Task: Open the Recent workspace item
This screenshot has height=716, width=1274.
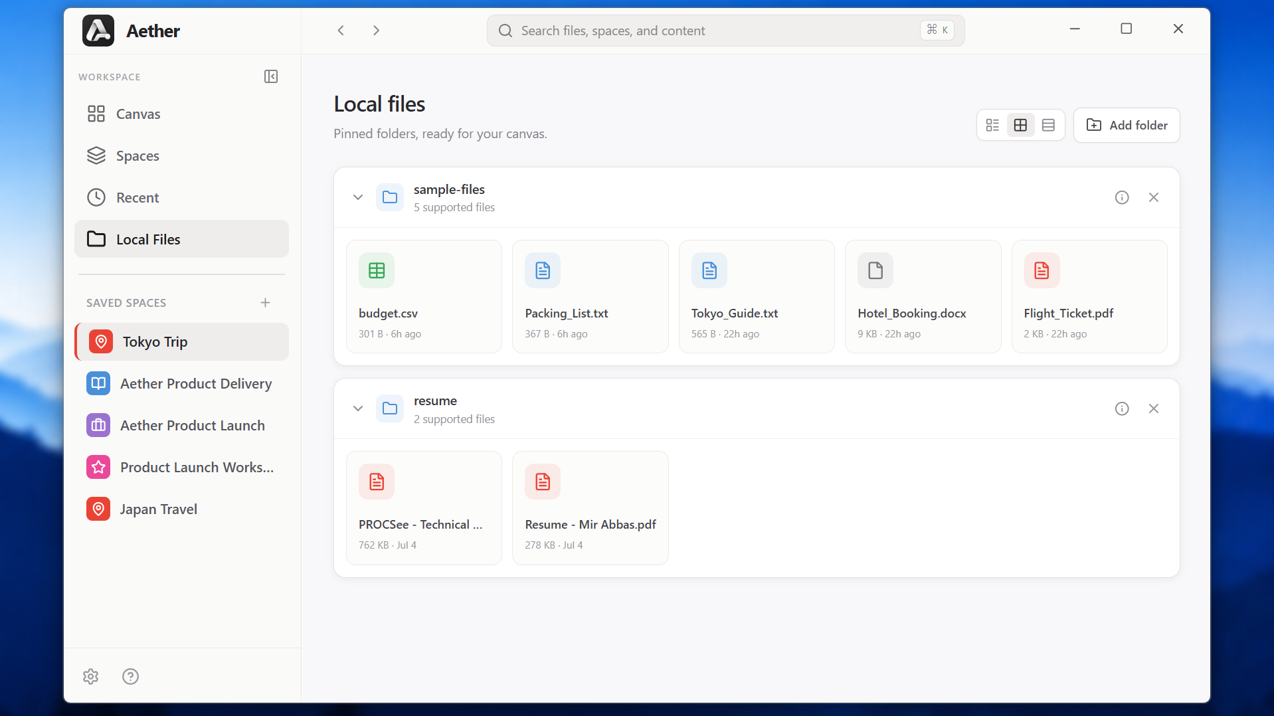Action: pyautogui.click(x=181, y=197)
